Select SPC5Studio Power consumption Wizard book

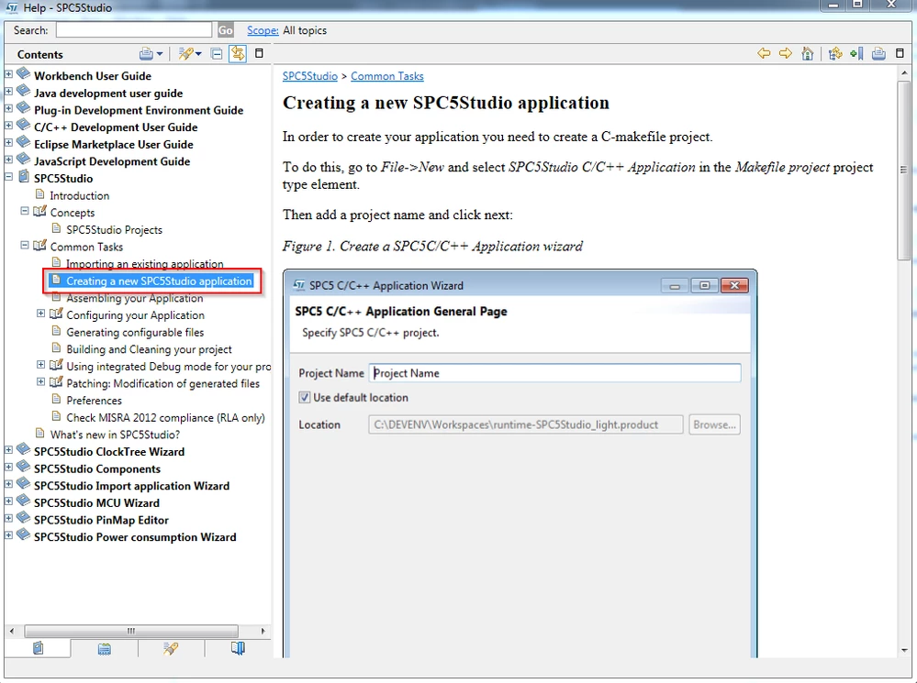[135, 537]
